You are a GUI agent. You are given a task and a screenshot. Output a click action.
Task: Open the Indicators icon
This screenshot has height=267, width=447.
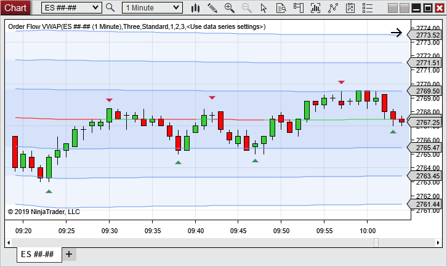click(316, 8)
